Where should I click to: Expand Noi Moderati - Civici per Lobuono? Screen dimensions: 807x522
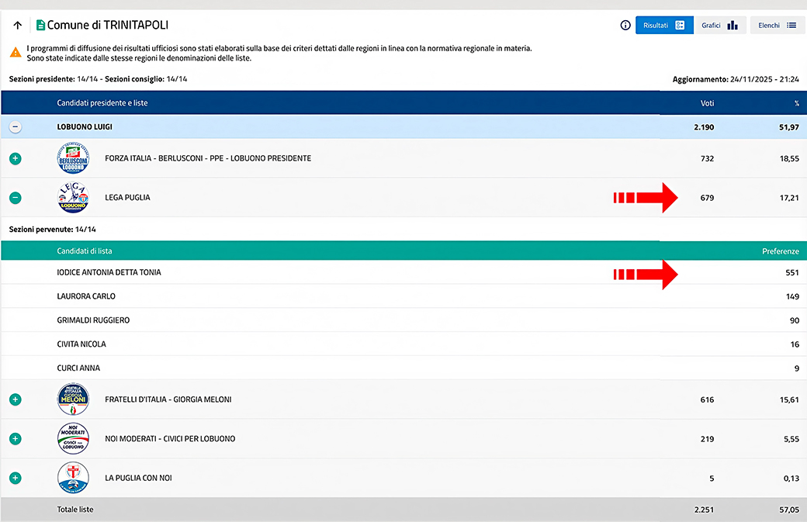pyautogui.click(x=16, y=439)
